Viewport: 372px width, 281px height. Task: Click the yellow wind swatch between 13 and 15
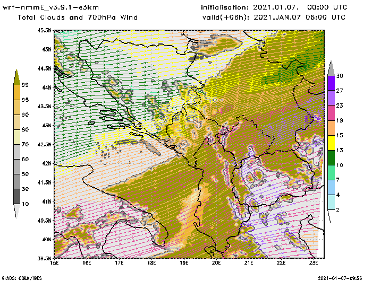331,143
